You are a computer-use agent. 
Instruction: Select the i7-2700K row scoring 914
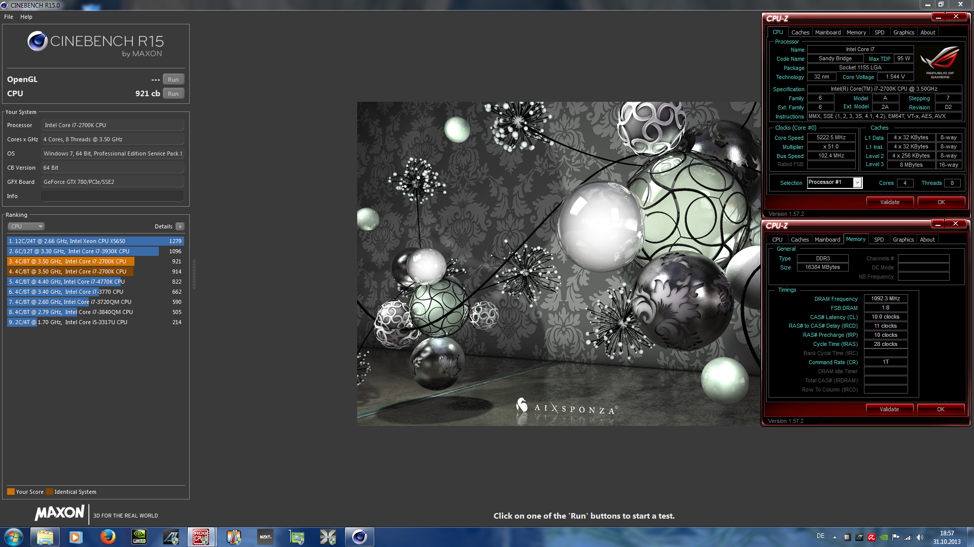click(95, 271)
